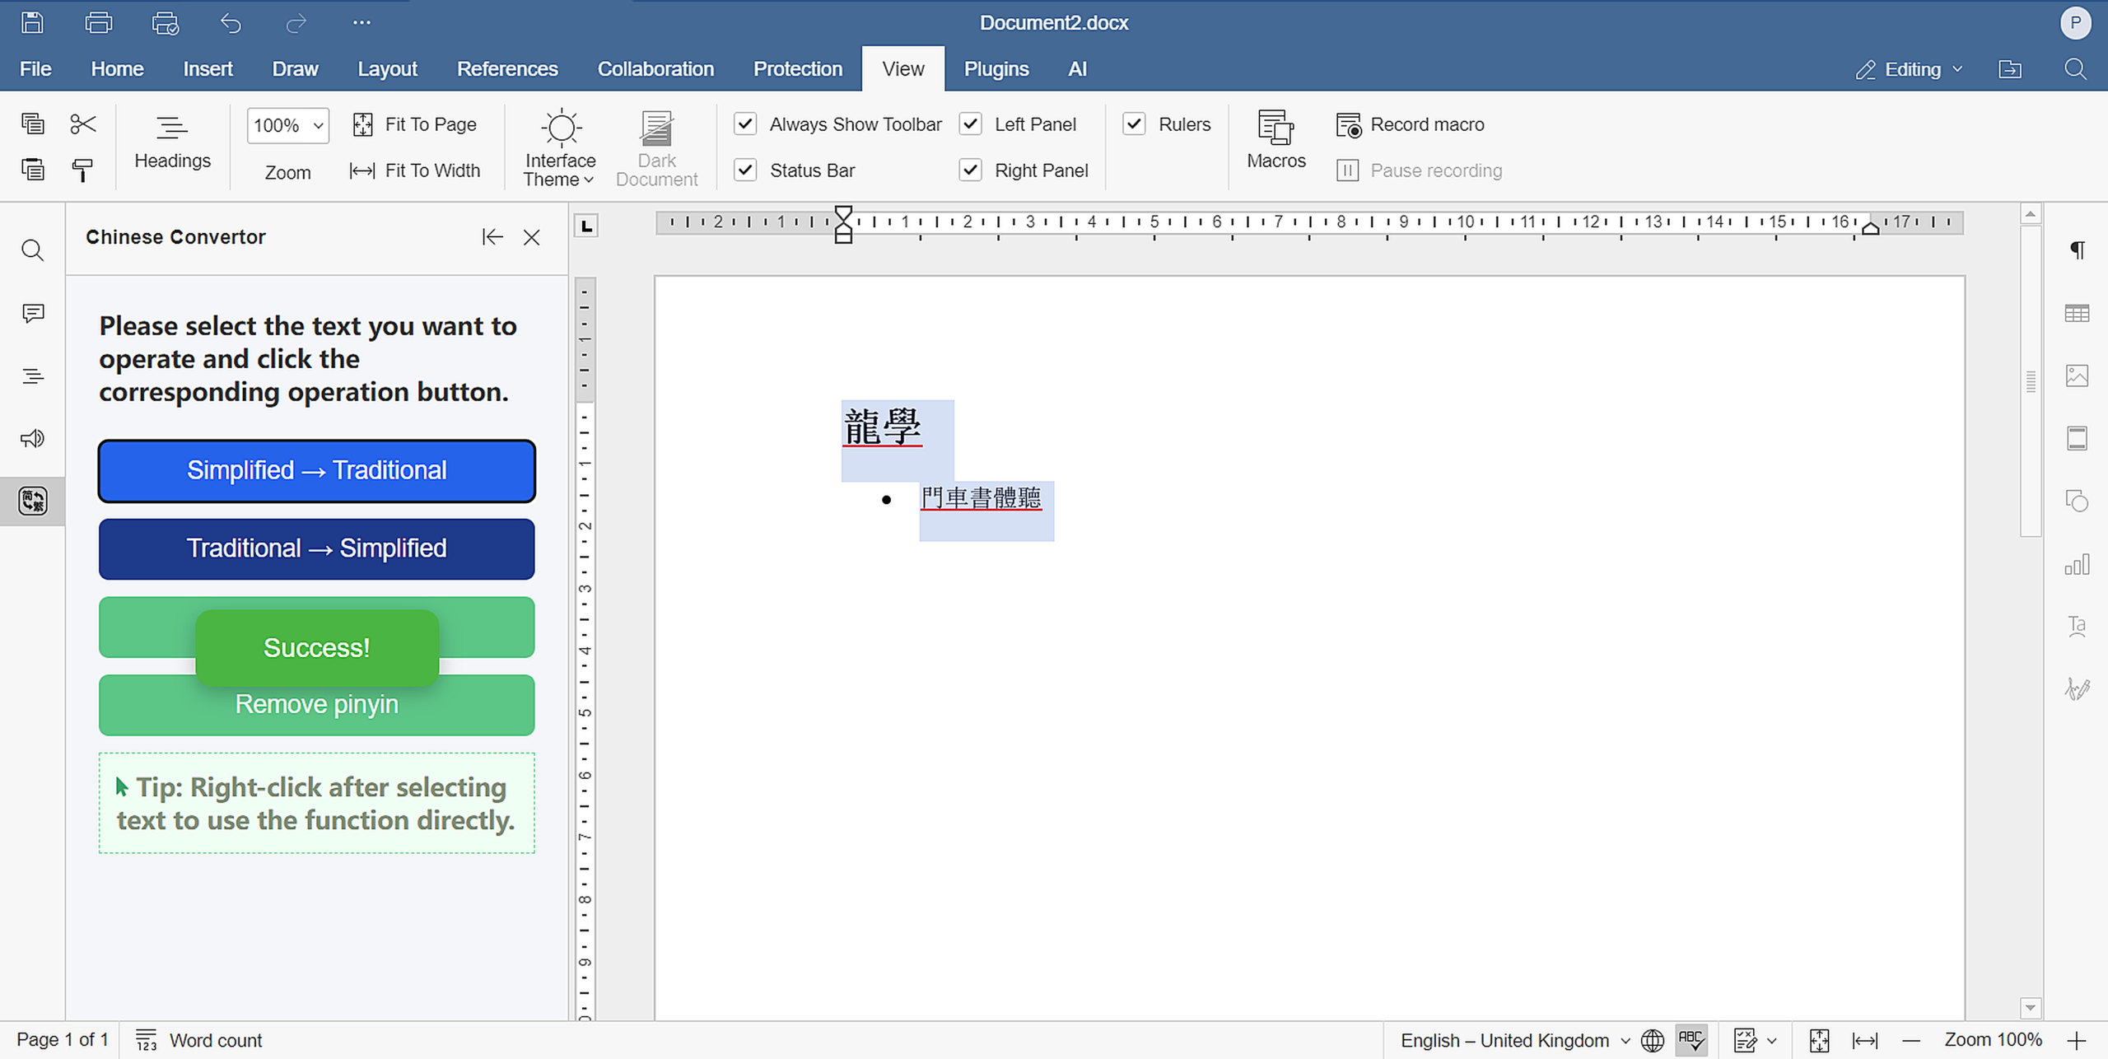Expand the Interface Theme dropdown

pos(560,147)
